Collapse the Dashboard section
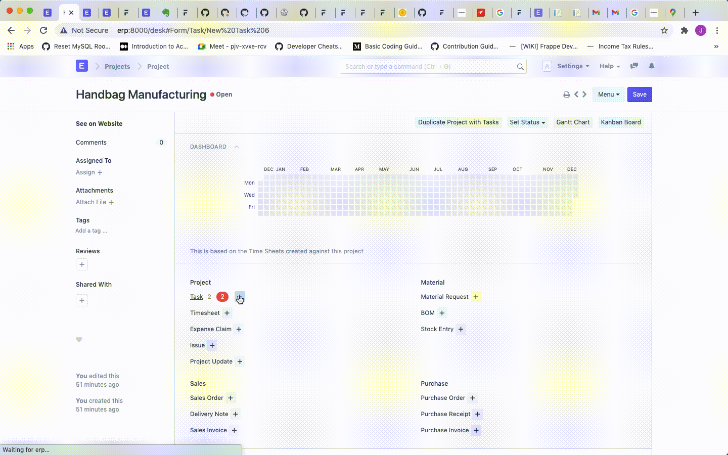728x455 pixels. point(237,147)
